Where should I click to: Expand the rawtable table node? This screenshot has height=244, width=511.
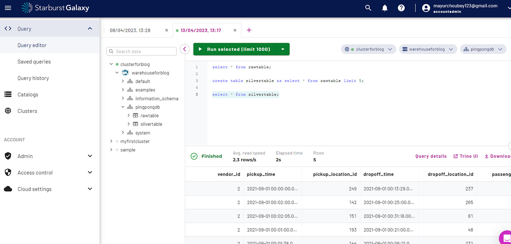pos(128,115)
